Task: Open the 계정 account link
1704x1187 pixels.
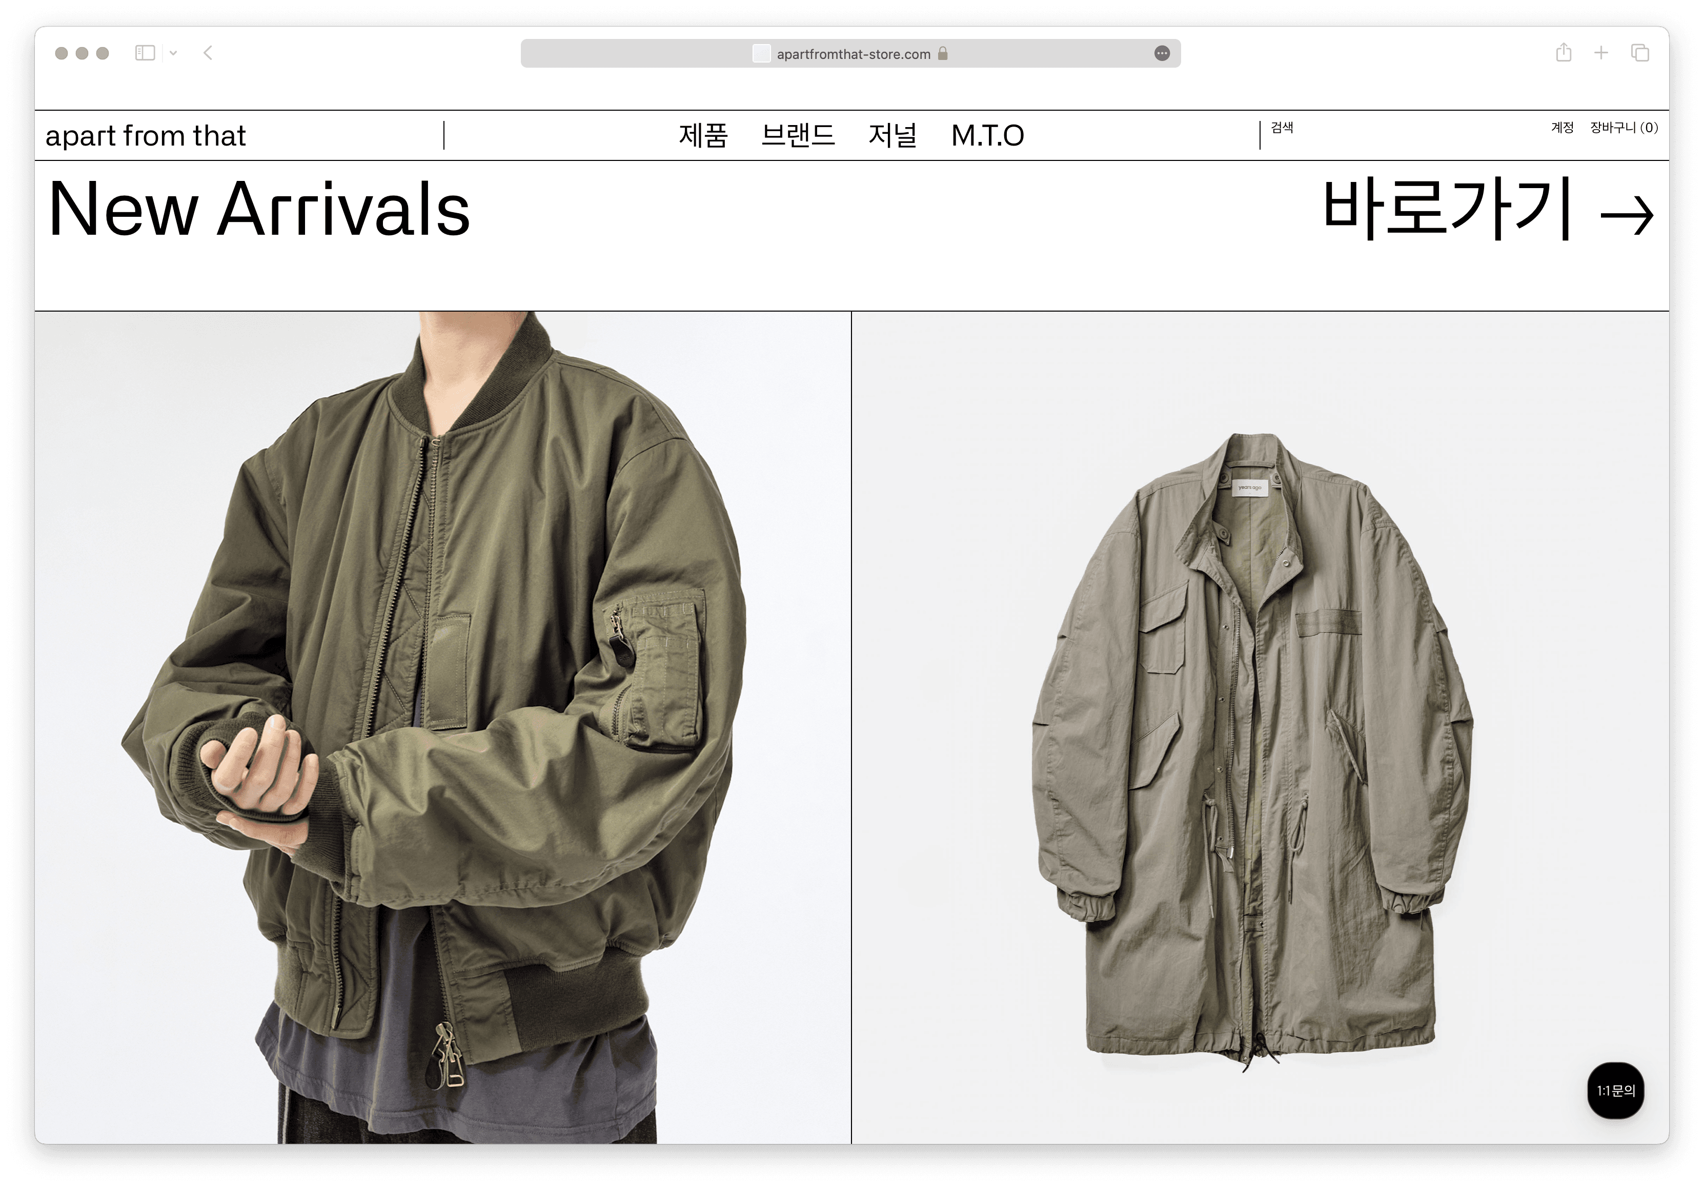Action: [x=1562, y=128]
